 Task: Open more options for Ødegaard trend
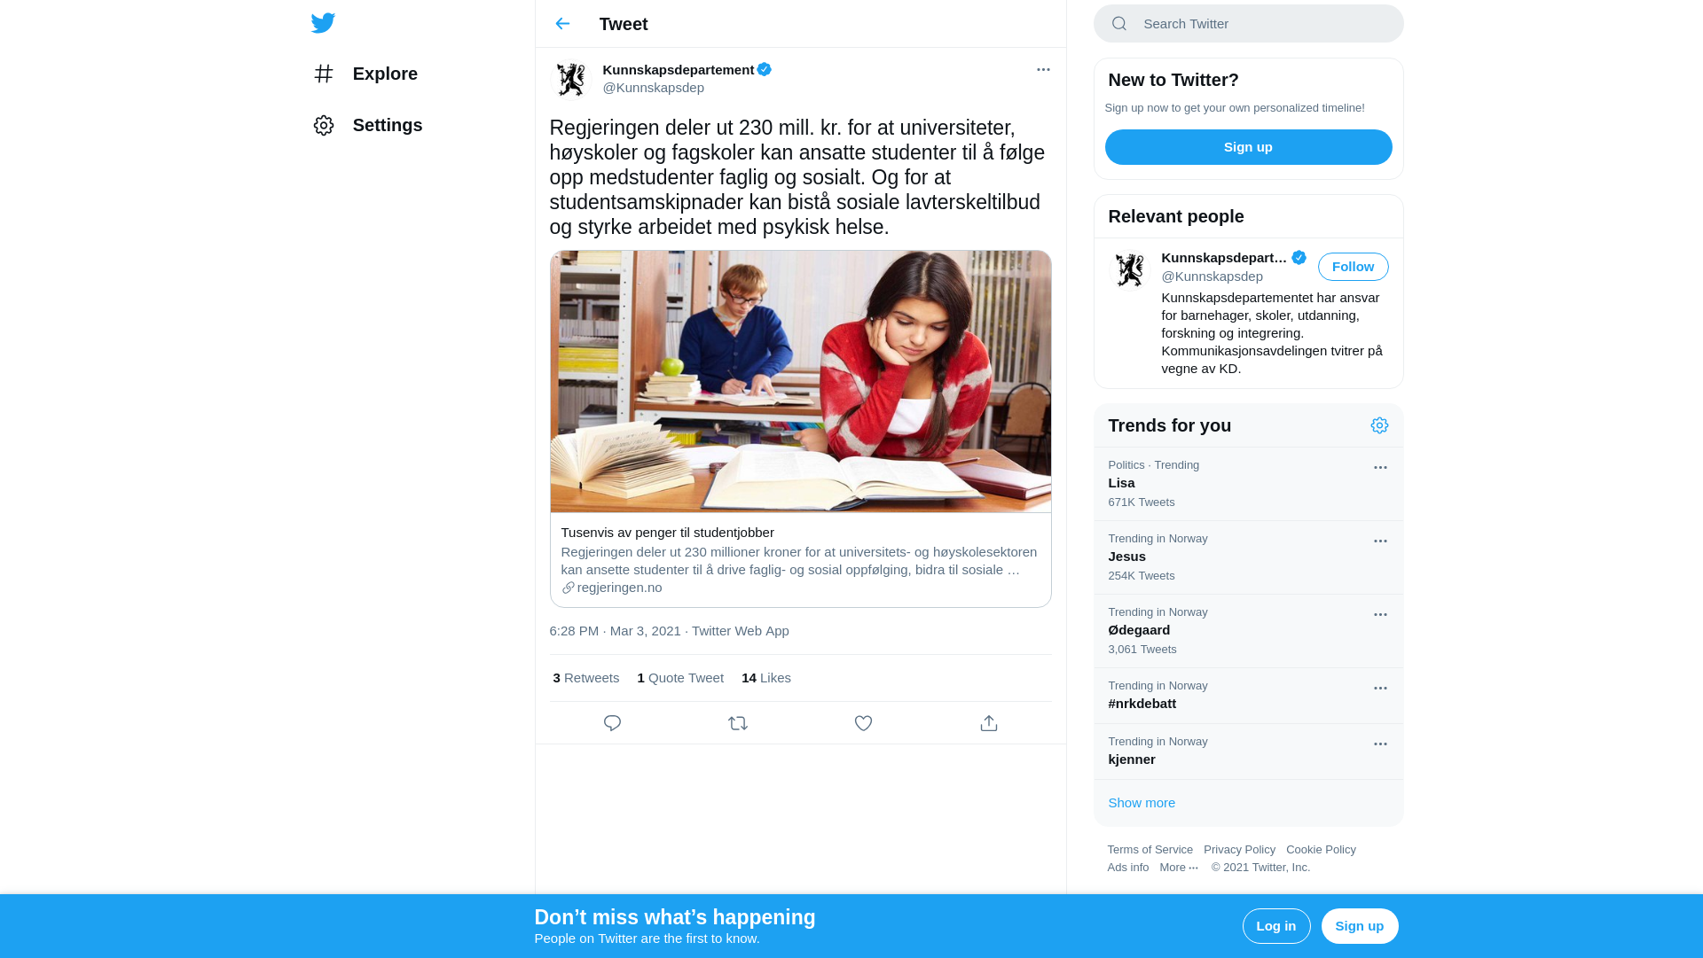tap(1380, 614)
